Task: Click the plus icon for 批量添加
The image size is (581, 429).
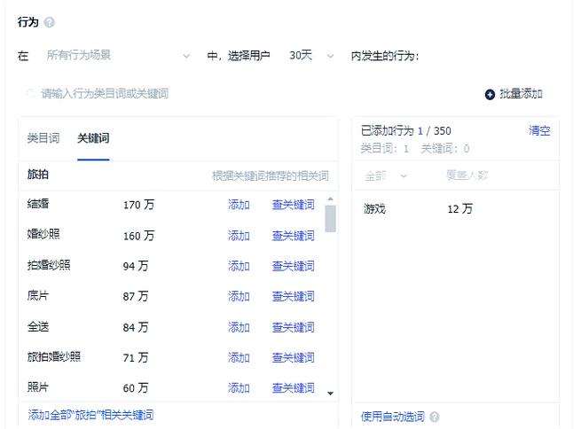Action: coord(490,94)
